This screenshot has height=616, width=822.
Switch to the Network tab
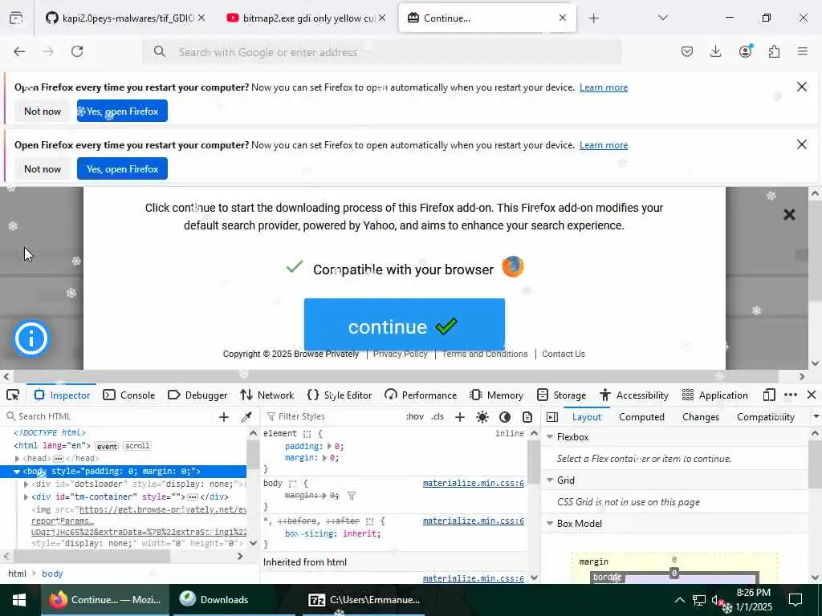267,395
